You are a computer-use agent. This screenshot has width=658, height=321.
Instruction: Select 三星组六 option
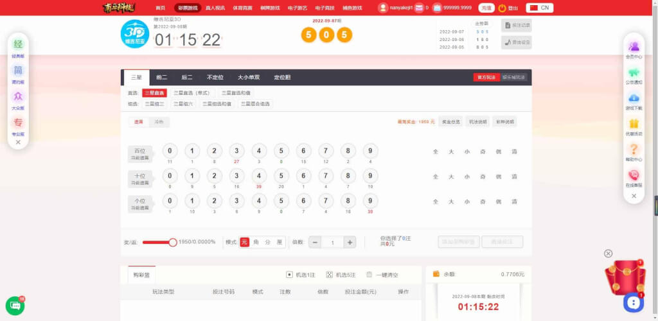[x=183, y=104]
